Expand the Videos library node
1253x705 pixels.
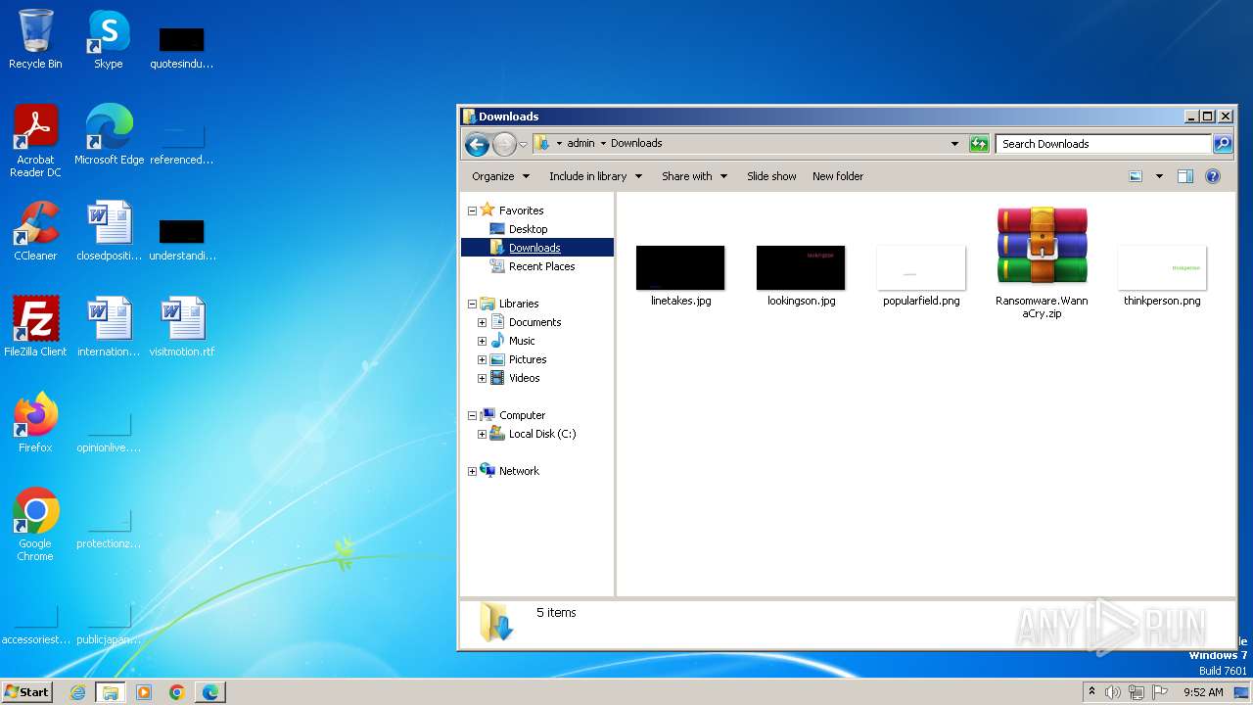(482, 378)
